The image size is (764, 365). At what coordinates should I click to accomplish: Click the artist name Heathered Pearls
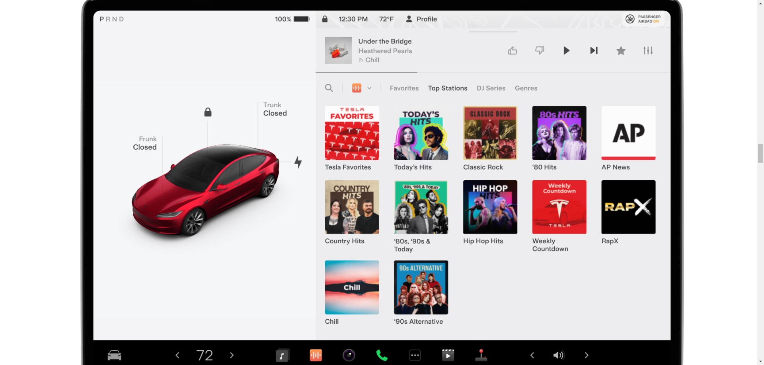(385, 51)
